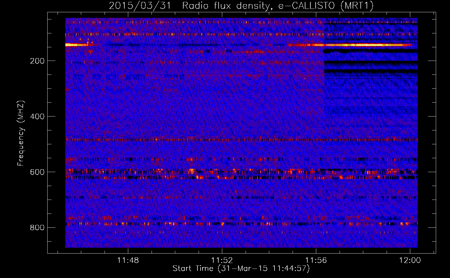The width and height of the screenshot is (450, 278).
Task: Click the 12:00 time tick label
Action: [410, 260]
